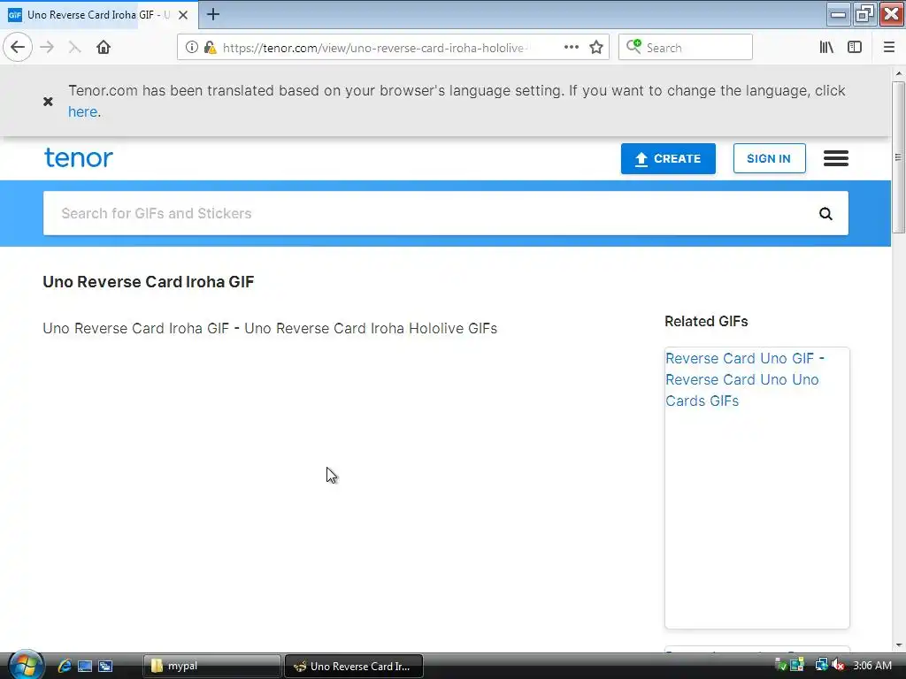Bookmark this page with the star
The image size is (906, 679).
tap(596, 48)
